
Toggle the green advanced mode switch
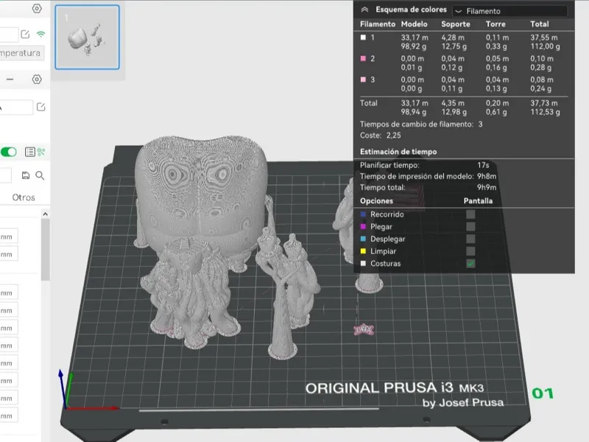[x=9, y=152]
